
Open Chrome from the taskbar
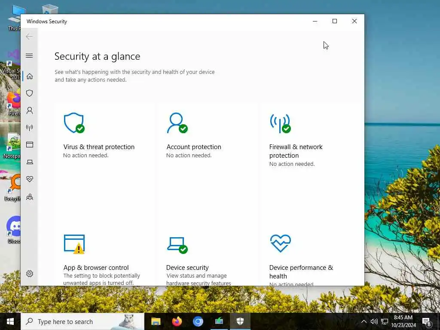[198, 321]
